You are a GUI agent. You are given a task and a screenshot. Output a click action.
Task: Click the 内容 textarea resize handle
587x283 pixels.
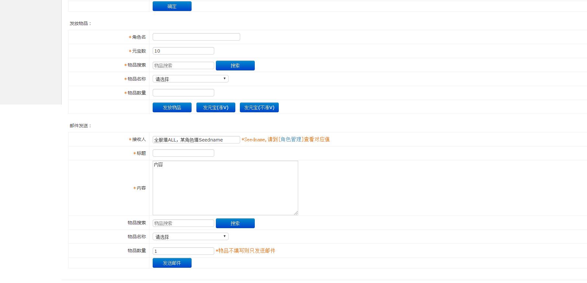coord(296,213)
